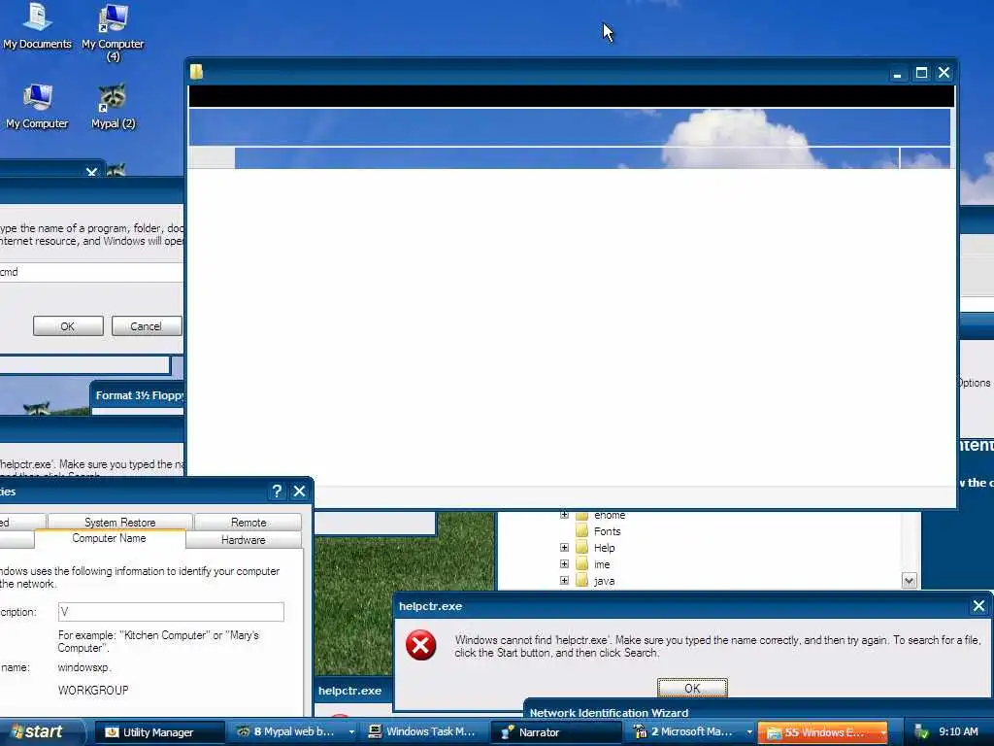The width and height of the screenshot is (994, 746).
Task: Close the System Properties dialog
Action: click(299, 491)
